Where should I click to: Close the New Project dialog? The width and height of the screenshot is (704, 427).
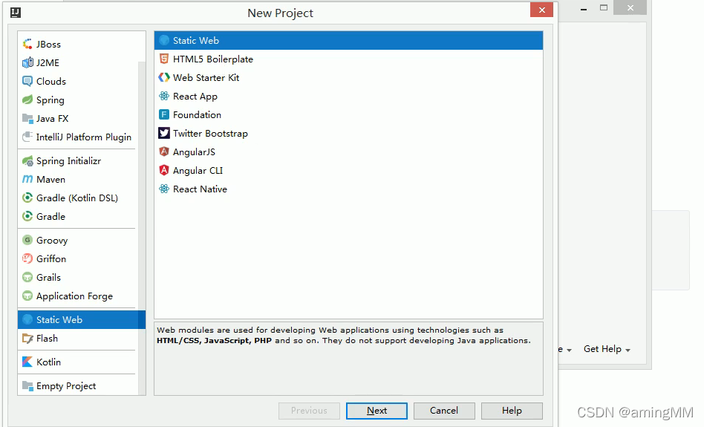[541, 10]
